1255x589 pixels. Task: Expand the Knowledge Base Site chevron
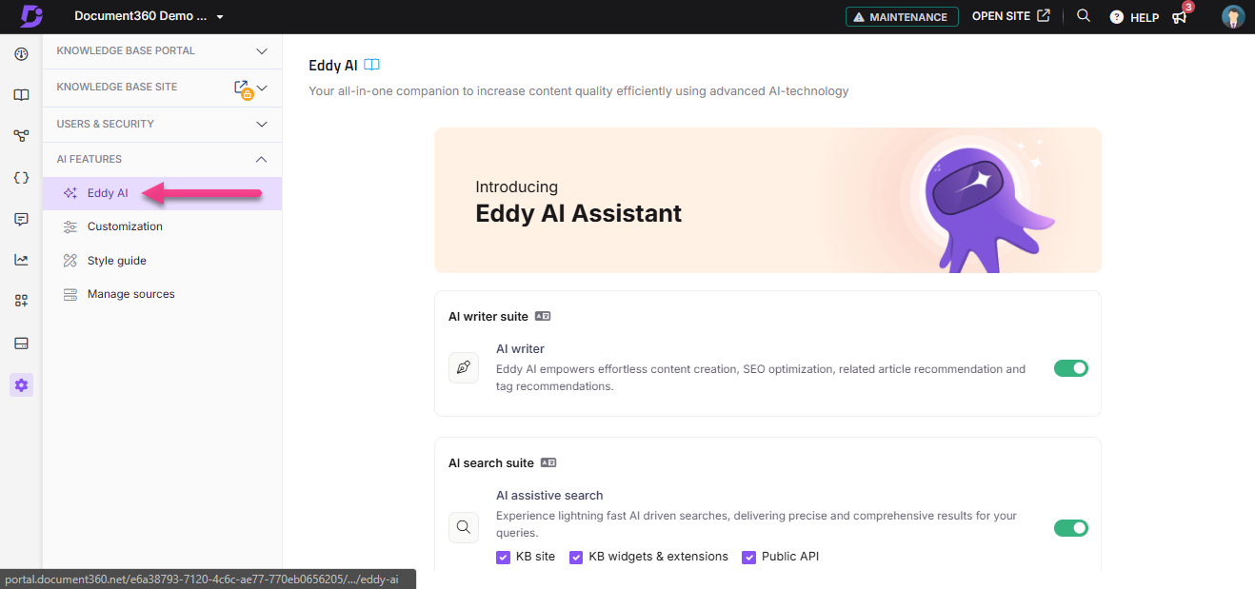pos(263,88)
